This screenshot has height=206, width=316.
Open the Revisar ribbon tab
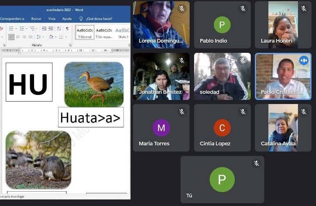pyautogui.click(x=36, y=19)
